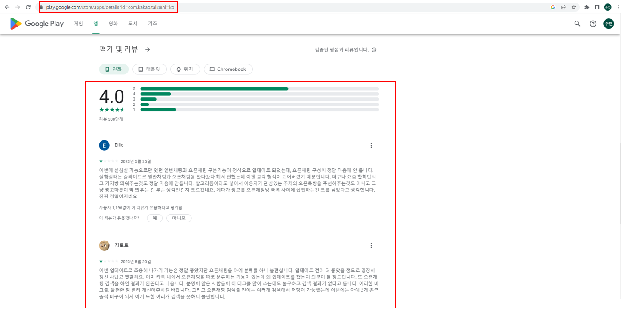The height and width of the screenshot is (326, 621).
Task: Click the 지로로 reviewer avatar
Action: [104, 245]
